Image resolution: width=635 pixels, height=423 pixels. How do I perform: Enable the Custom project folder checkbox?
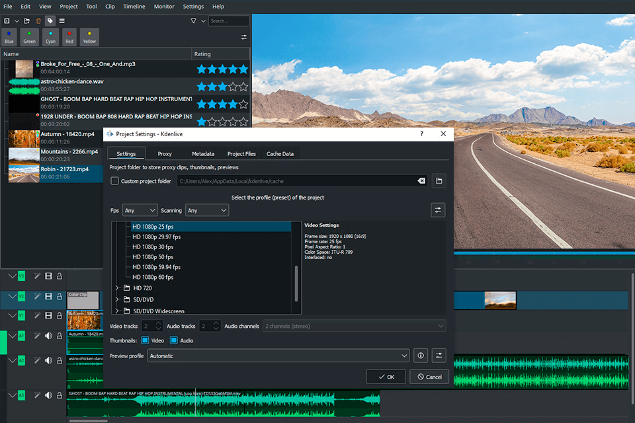point(114,181)
